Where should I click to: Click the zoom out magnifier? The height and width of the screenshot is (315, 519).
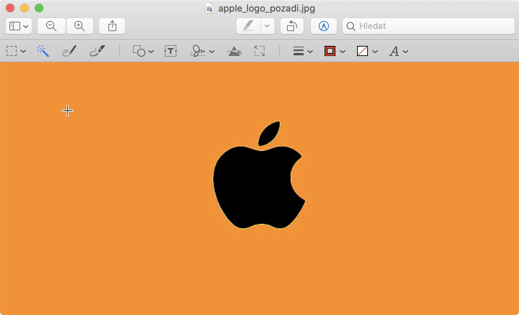[52, 26]
